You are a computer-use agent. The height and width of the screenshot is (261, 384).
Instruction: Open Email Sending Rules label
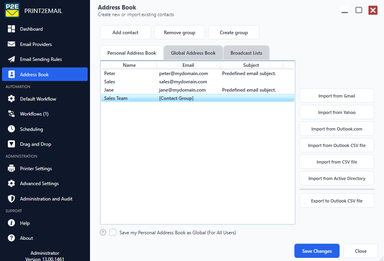coord(41,59)
